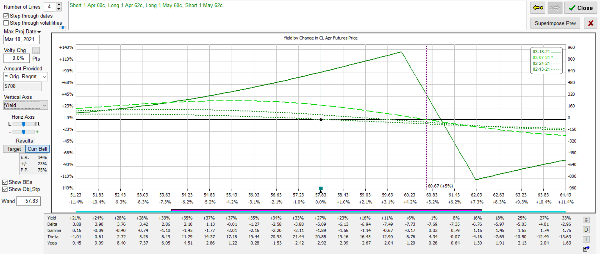The width and height of the screenshot is (600, 254).
Task: Click the Gamma value 1.75 in the table
Action: [567, 231]
